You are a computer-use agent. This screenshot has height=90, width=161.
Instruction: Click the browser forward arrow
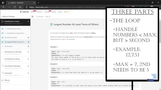tap(9, 7)
